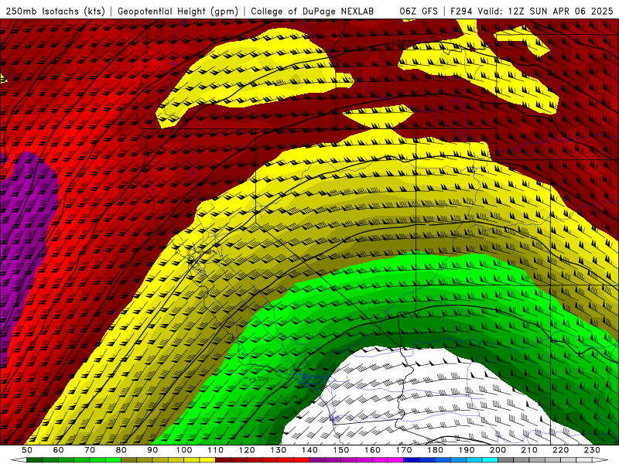This screenshot has height=464, width=619.
Task: Click the '140' color scale label
Action: 310,450
